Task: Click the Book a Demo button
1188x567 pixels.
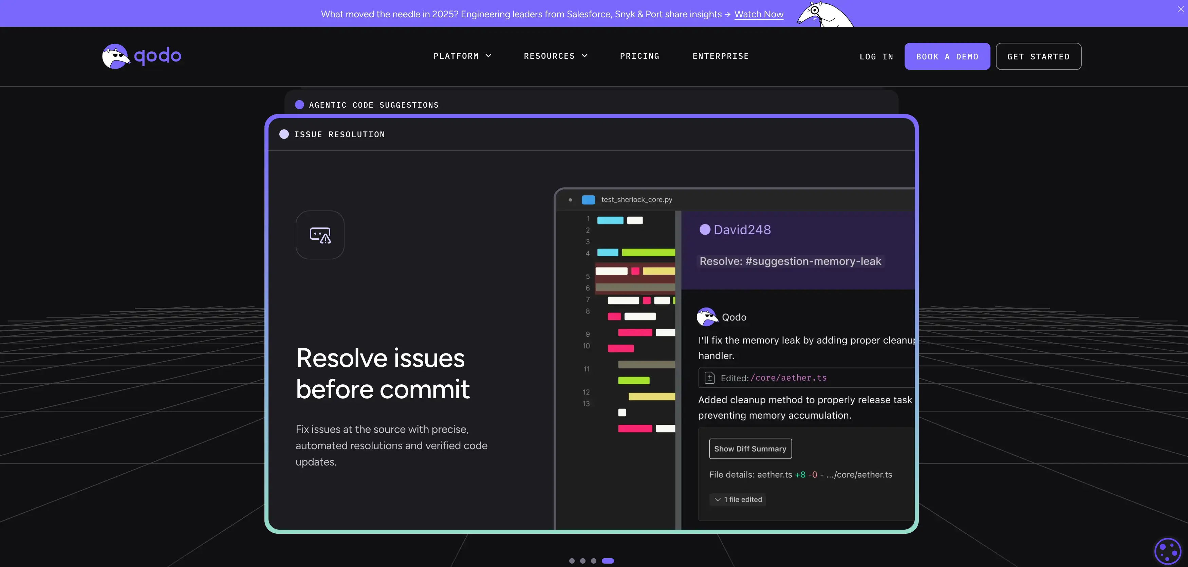Action: [x=947, y=57]
